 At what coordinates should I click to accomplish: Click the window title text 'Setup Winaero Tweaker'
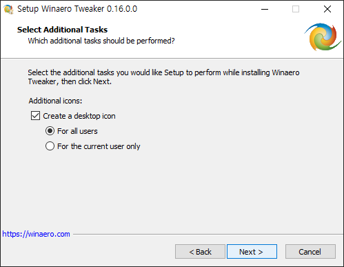[61, 9]
